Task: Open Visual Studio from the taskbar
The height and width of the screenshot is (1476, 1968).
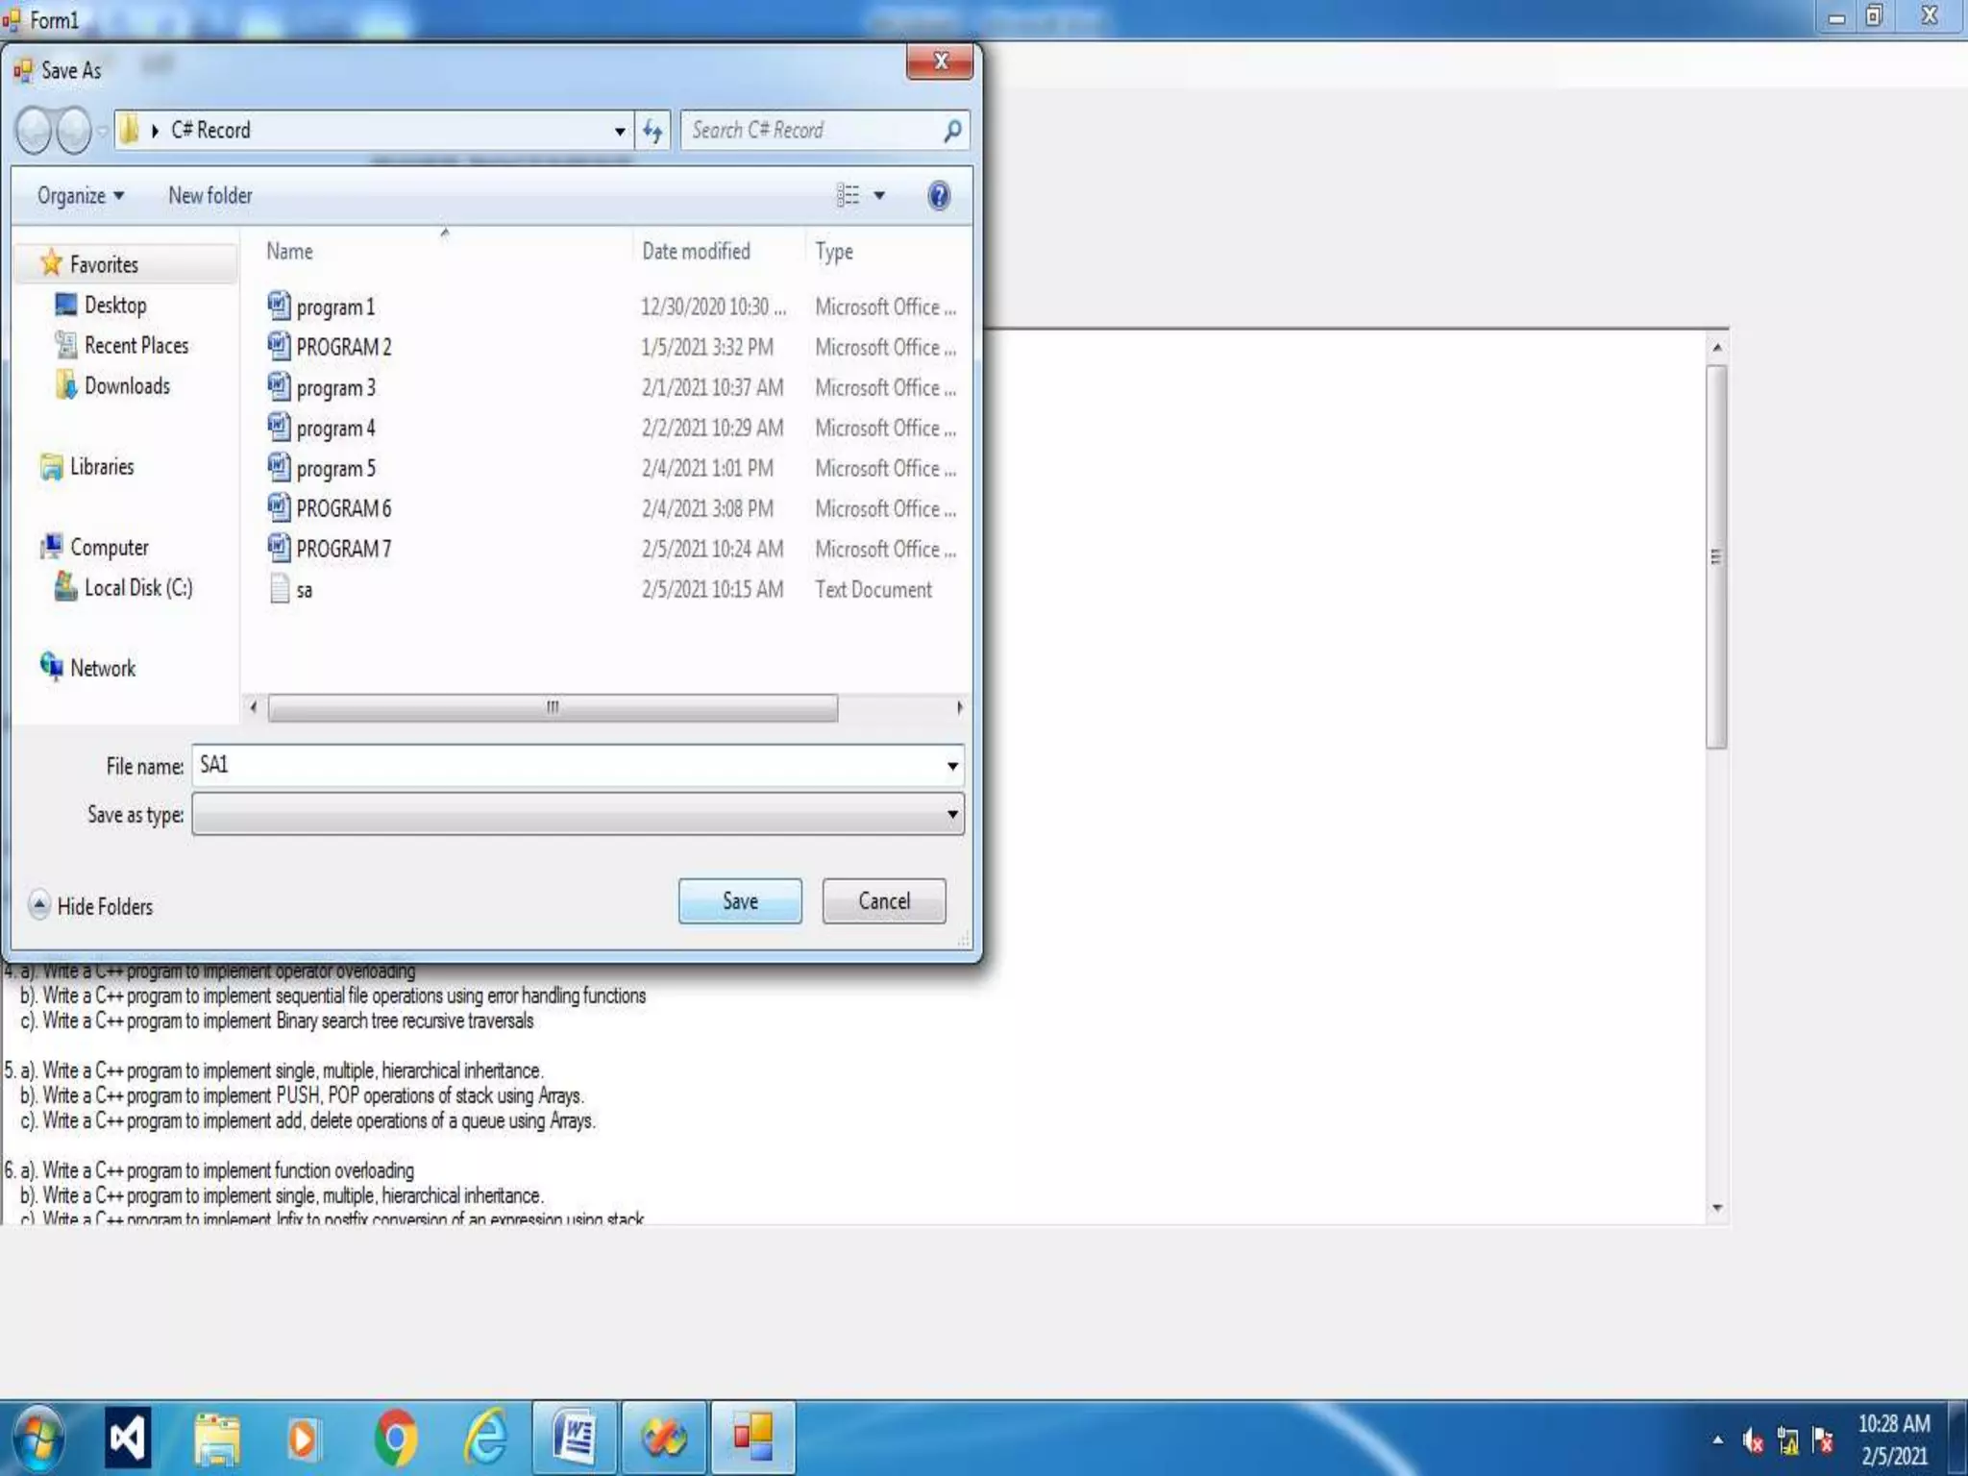Action: [x=128, y=1439]
